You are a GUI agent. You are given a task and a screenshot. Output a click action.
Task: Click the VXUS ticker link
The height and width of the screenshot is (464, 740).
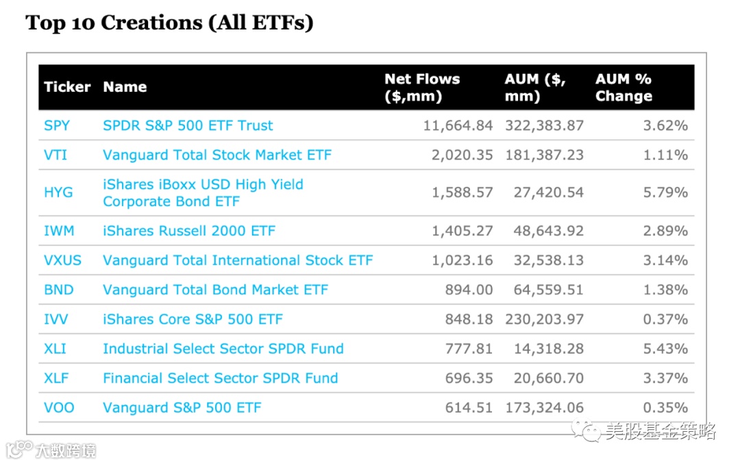[x=62, y=261]
